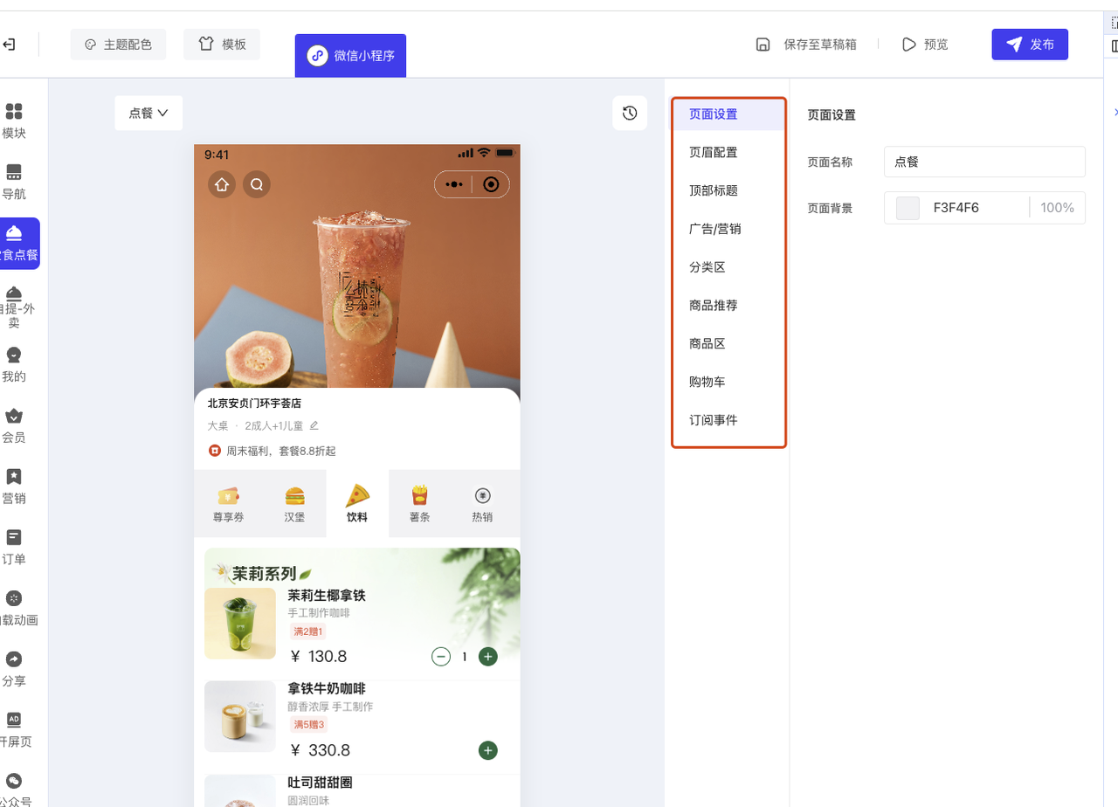Click plus button for 拿铁牛奶咖啡
Viewport: 1118px width, 807px height.
[x=488, y=750]
